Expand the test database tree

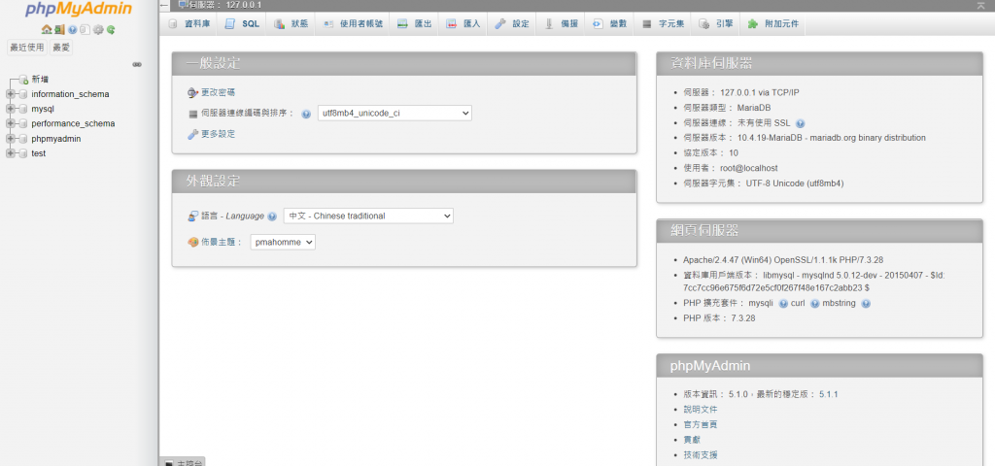click(x=10, y=153)
